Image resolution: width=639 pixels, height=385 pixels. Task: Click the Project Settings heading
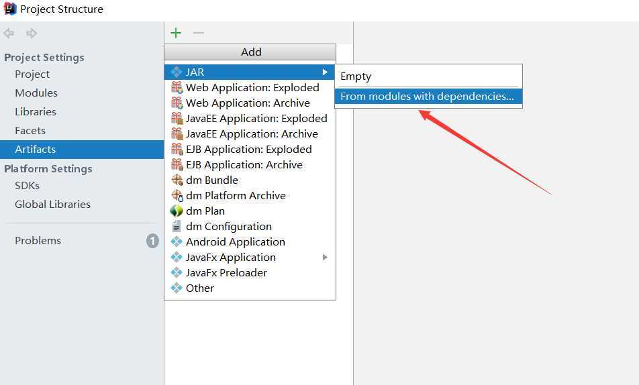coord(44,58)
